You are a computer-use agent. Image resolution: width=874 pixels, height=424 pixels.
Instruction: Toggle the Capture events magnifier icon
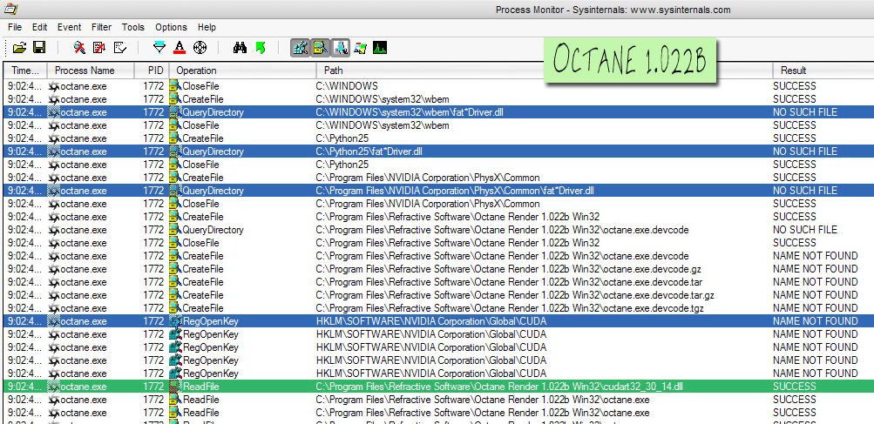pos(79,48)
